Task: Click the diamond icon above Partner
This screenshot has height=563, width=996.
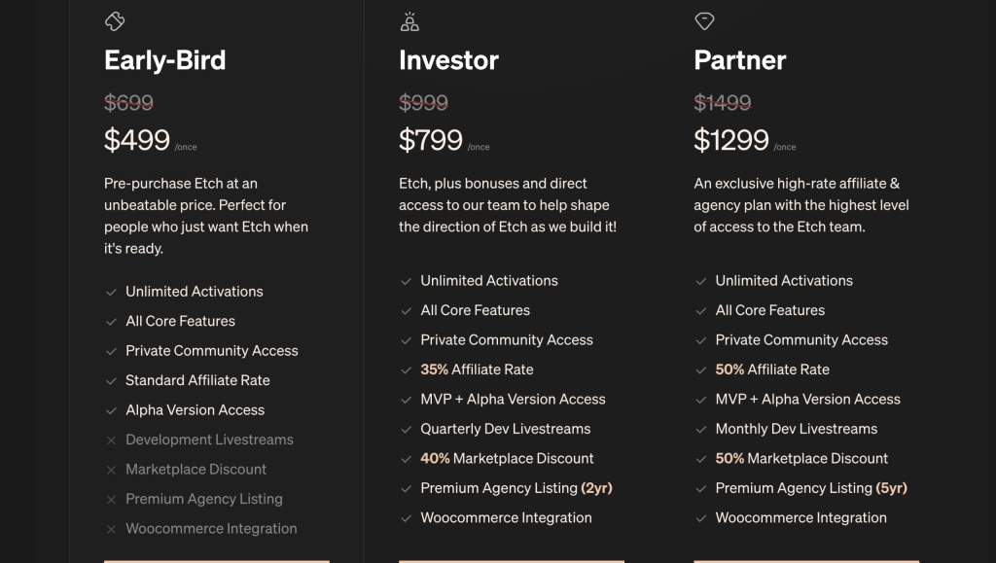Action: tap(704, 21)
